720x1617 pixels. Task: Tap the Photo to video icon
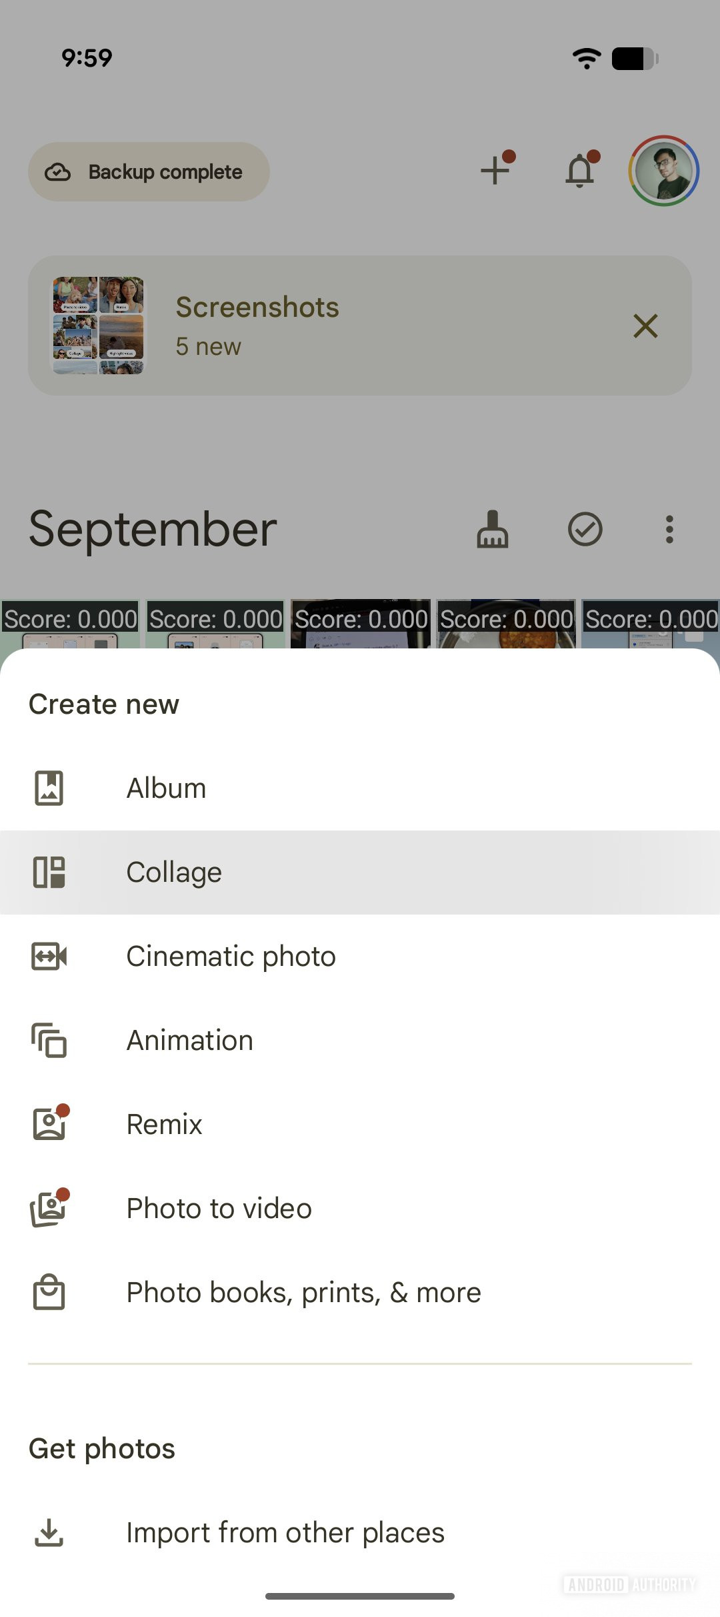49,1207
